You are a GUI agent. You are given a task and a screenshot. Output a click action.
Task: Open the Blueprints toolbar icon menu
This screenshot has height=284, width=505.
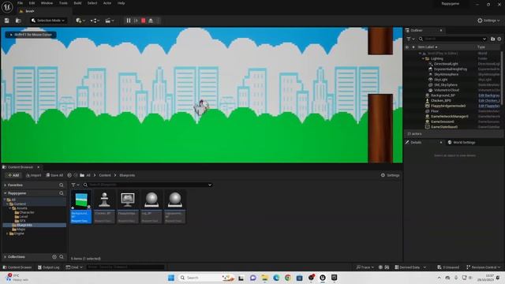tap(95, 21)
